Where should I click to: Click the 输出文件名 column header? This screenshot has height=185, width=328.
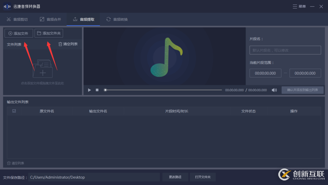click(98, 111)
